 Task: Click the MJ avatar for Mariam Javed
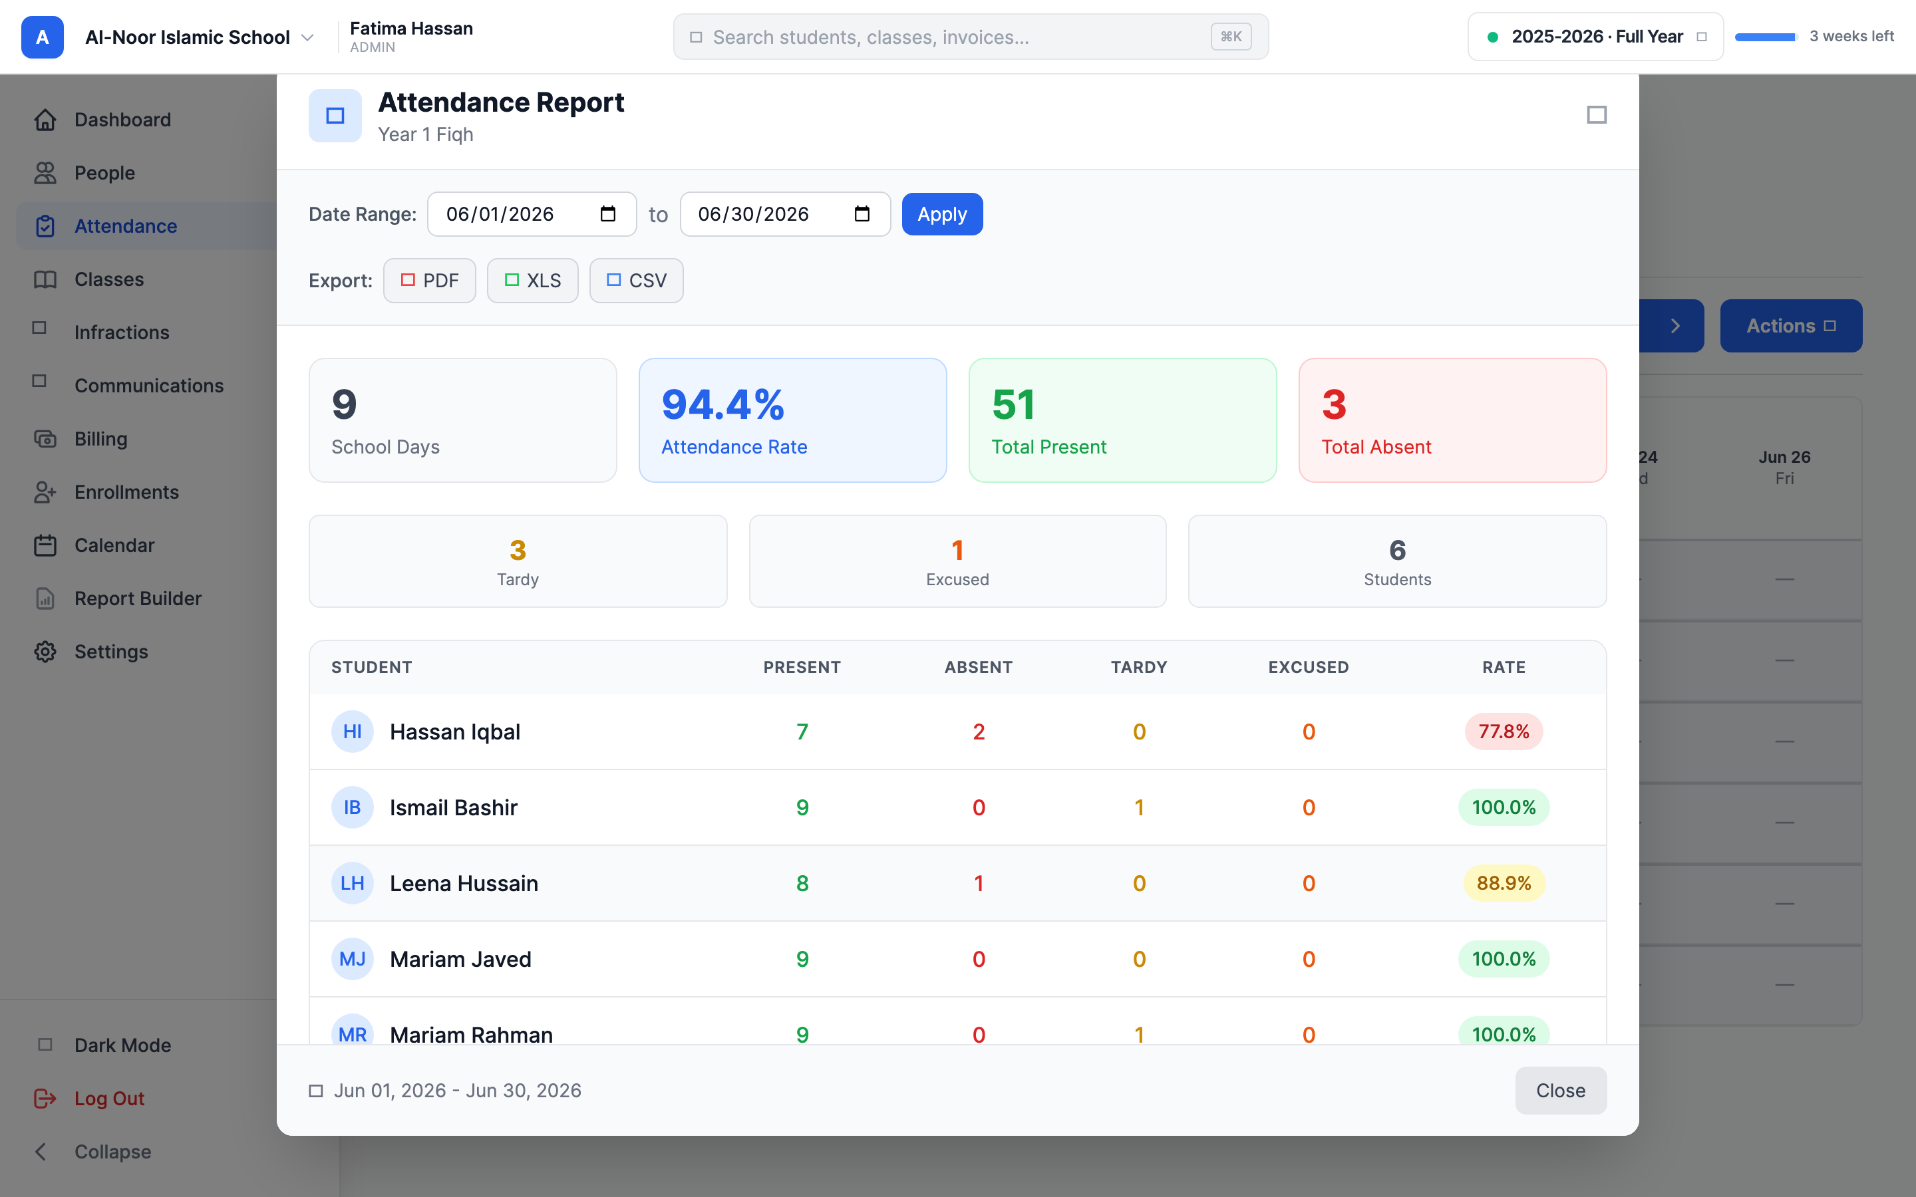pos(353,959)
